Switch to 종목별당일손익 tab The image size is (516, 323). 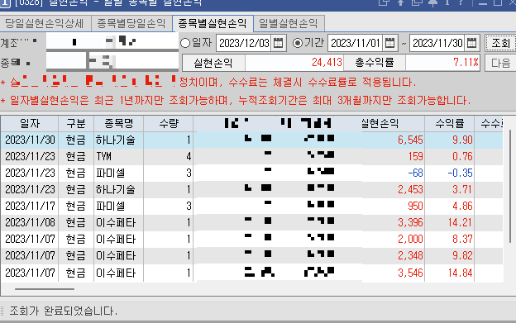pos(131,23)
